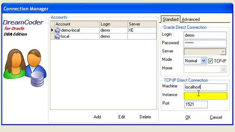
Task: Click the Password input field
Action: tap(205, 44)
